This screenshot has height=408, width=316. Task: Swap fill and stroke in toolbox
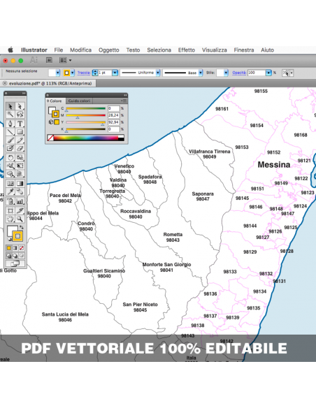point(22,227)
